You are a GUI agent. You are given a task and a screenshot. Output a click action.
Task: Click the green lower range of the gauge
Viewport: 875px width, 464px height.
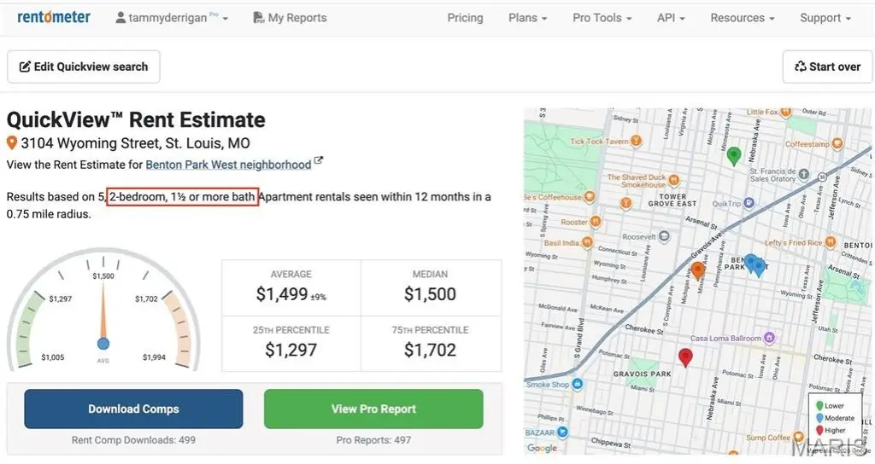tap(30, 330)
